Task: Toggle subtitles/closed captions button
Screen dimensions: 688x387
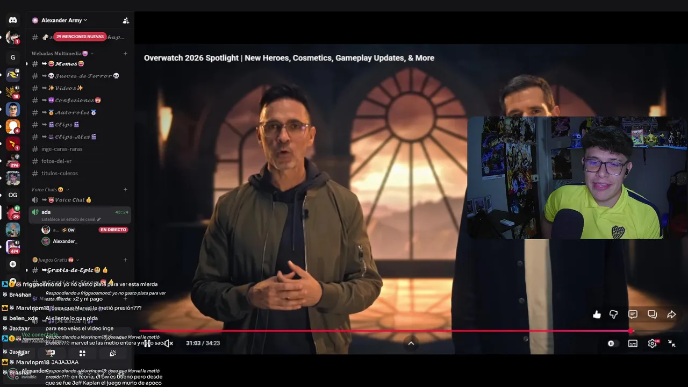Action: click(x=633, y=343)
